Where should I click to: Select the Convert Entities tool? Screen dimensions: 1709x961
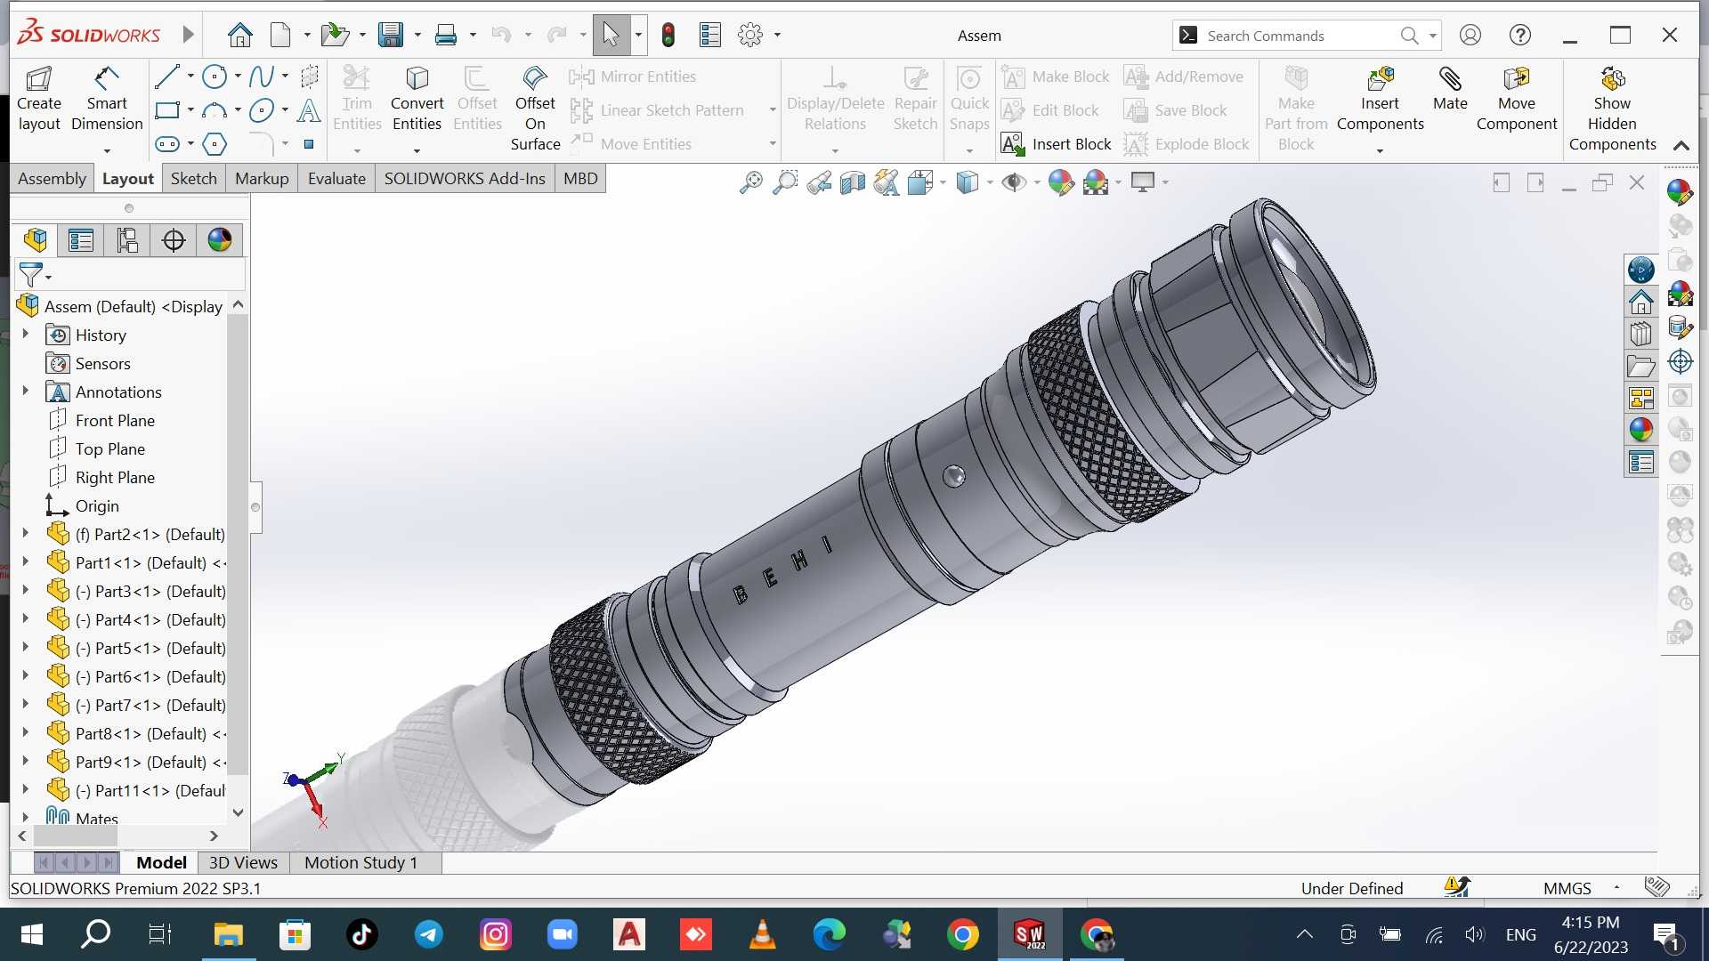point(417,100)
